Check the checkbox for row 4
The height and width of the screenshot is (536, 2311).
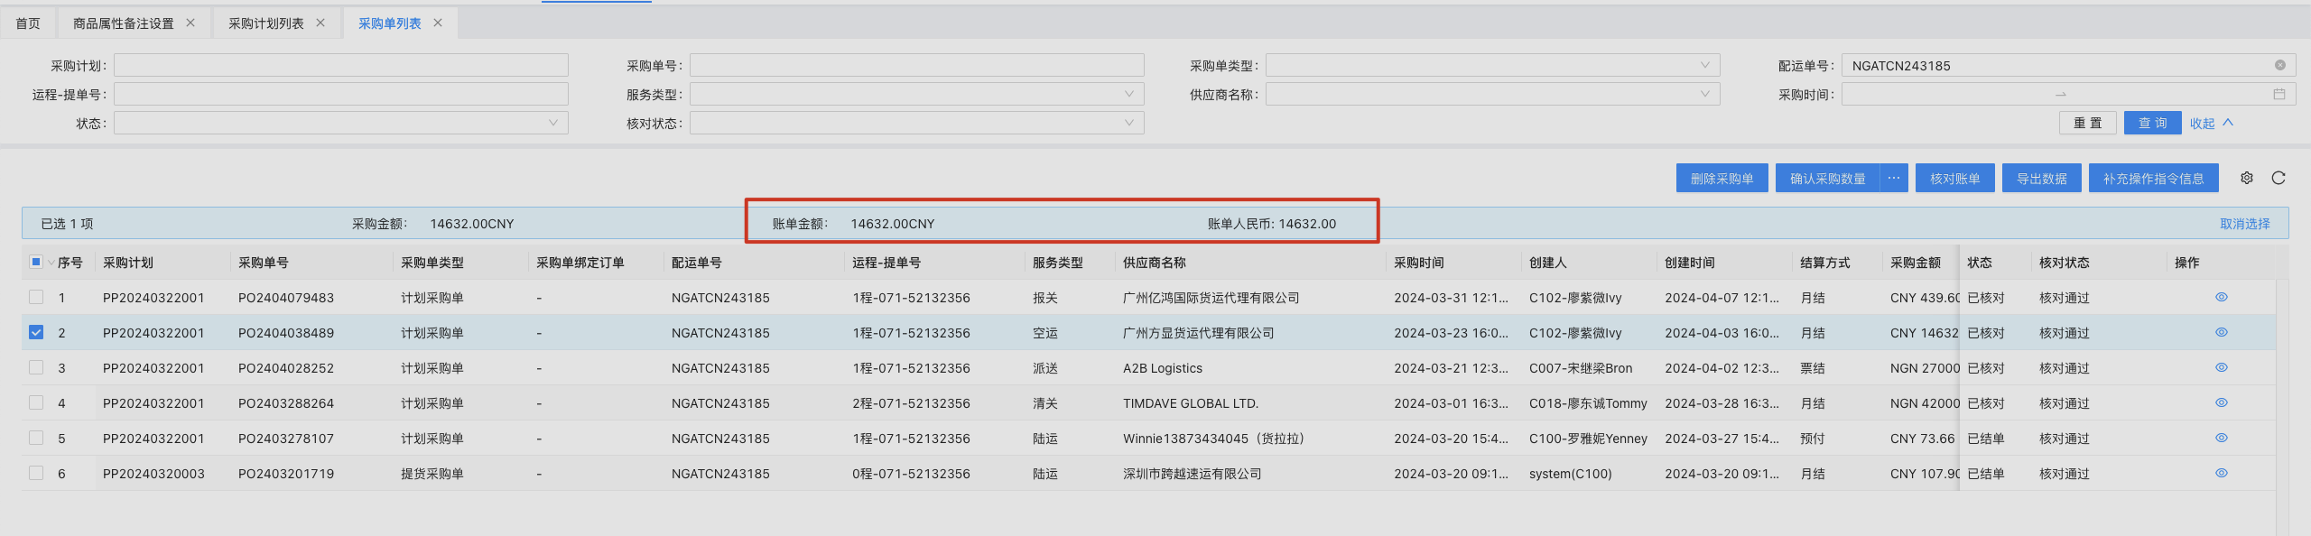coord(36,402)
